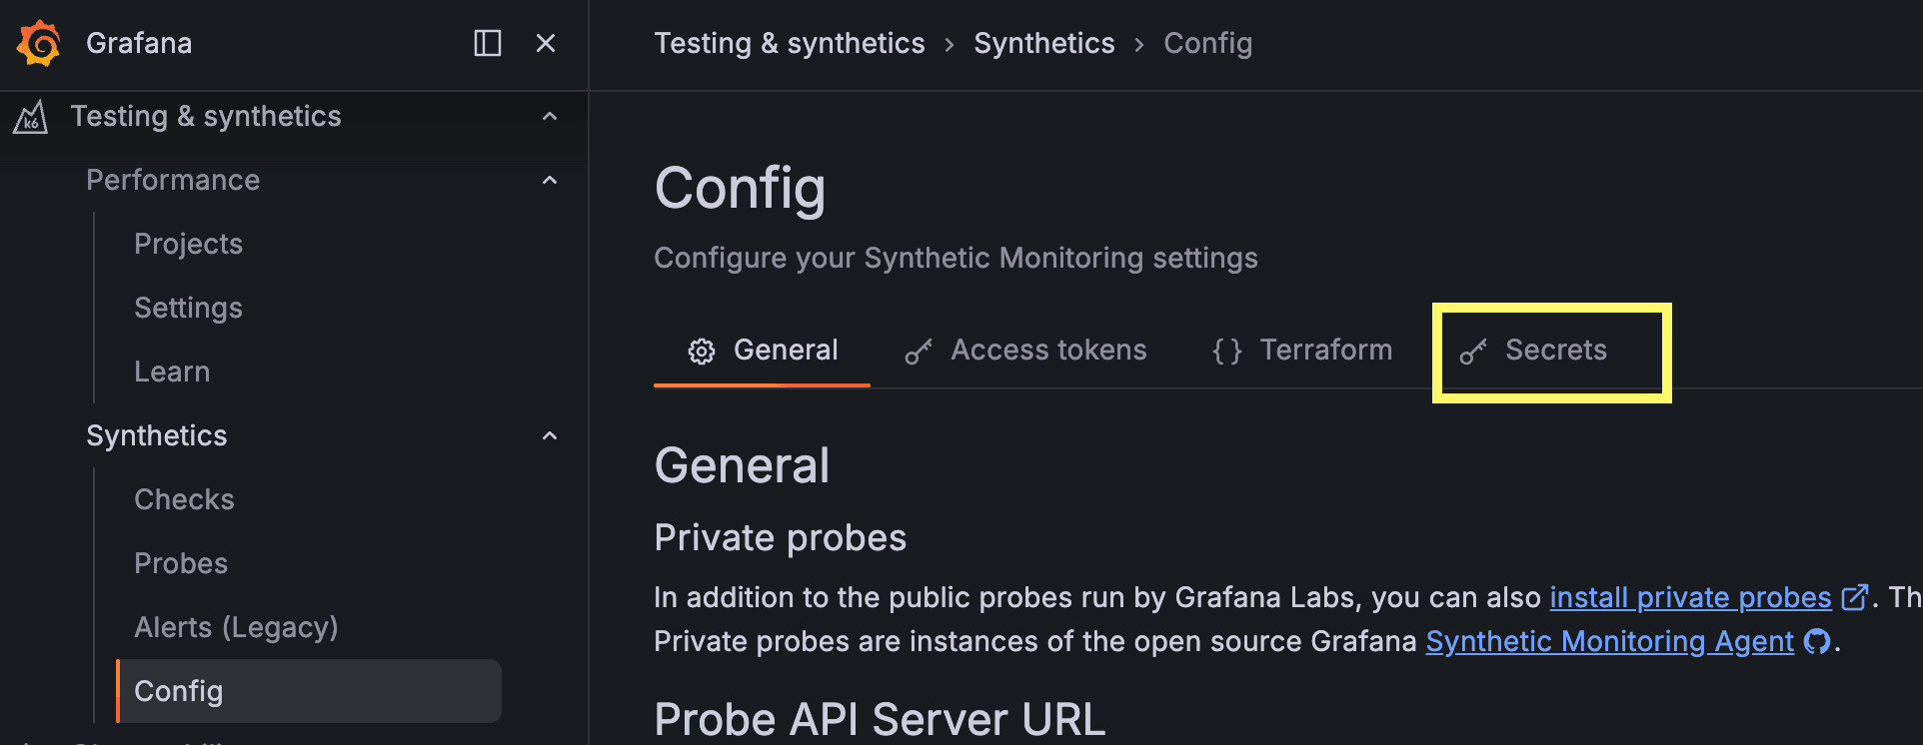Open Alerts (Legacy) in sidebar

237,627
